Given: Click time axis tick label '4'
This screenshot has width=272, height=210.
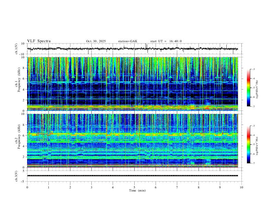Looking at the screenshot, I should 113,187.
